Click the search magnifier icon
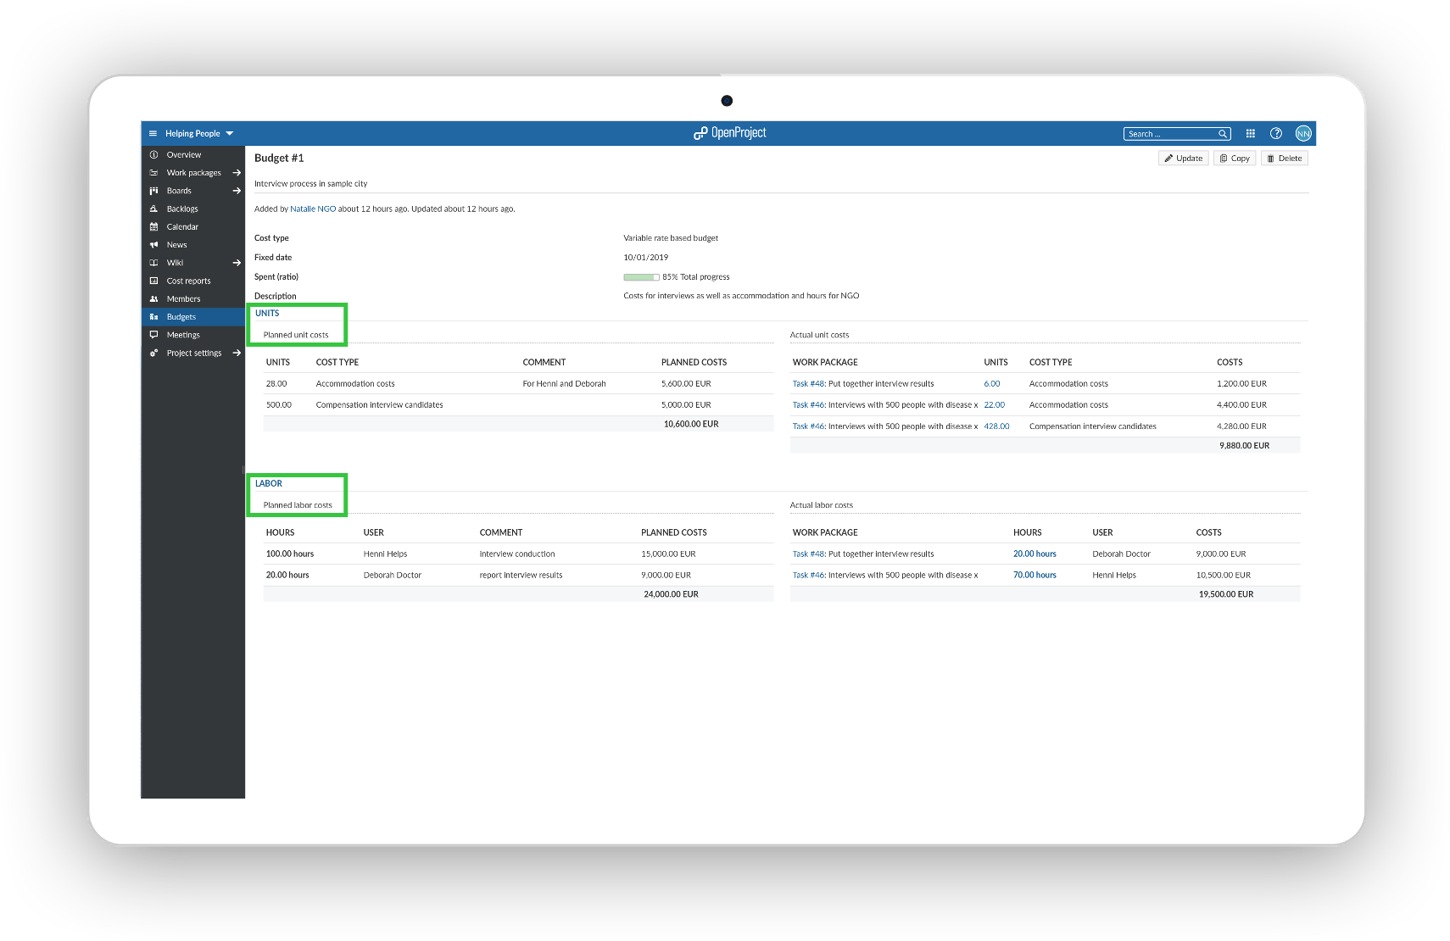1450x941 pixels. tap(1223, 134)
